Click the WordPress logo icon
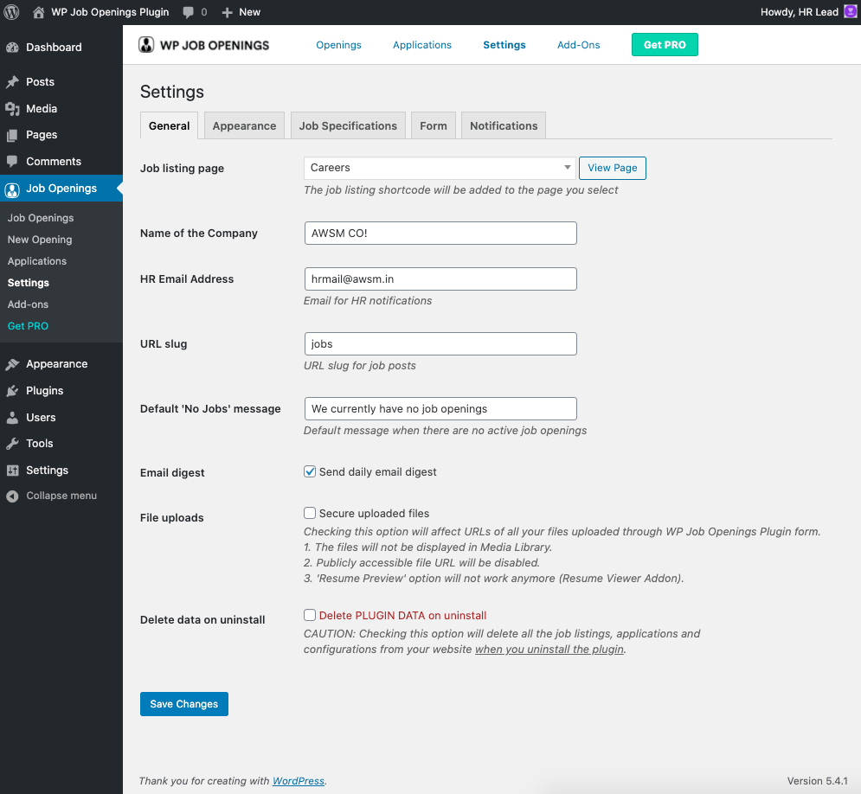The height and width of the screenshot is (794, 861). click(x=11, y=12)
